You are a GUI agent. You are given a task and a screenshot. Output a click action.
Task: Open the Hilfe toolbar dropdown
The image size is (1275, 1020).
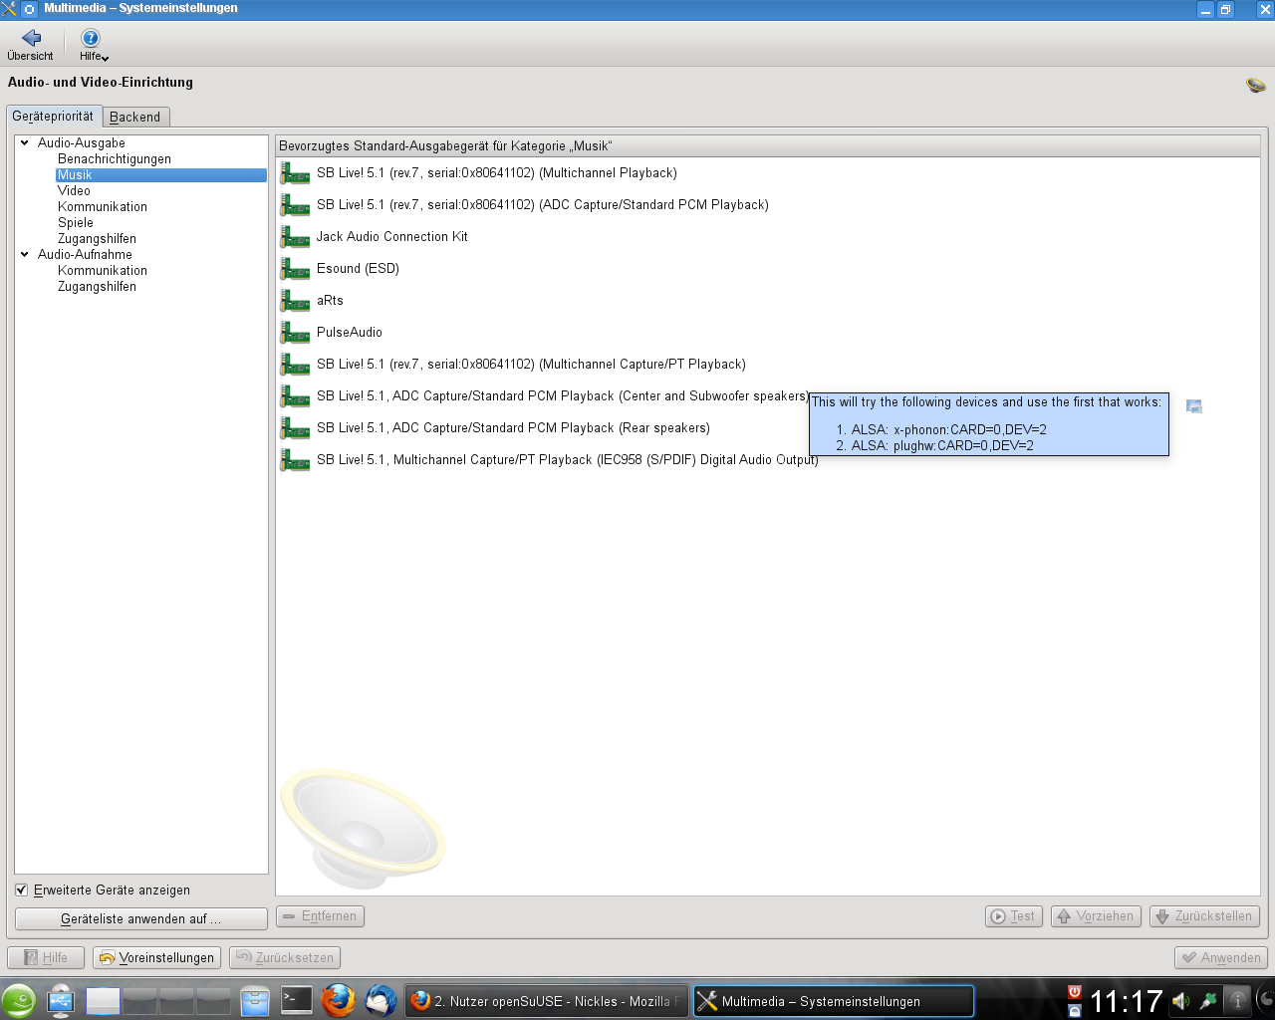pos(93,45)
